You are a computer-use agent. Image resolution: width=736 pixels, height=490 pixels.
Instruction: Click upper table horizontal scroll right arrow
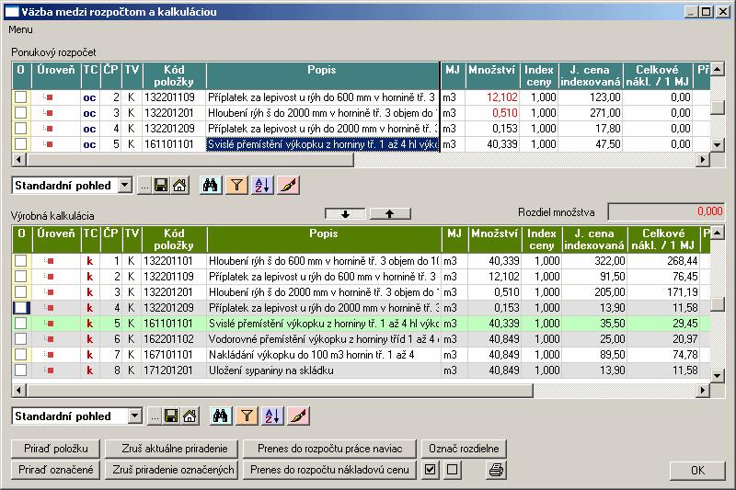click(703, 160)
